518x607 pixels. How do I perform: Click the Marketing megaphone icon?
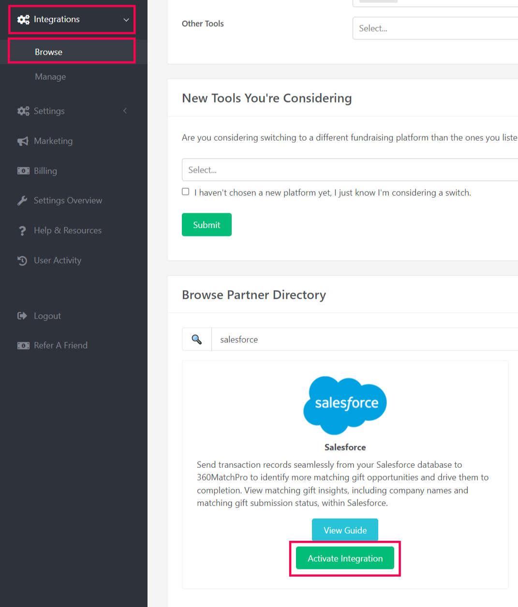click(23, 141)
